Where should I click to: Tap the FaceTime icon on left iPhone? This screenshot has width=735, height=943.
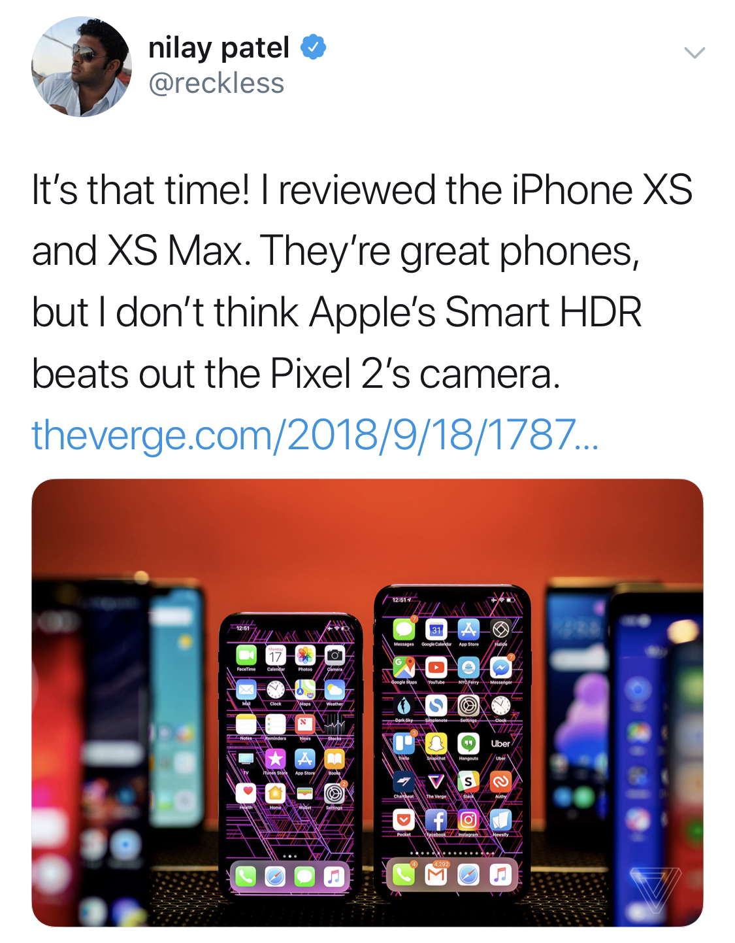[x=246, y=655]
